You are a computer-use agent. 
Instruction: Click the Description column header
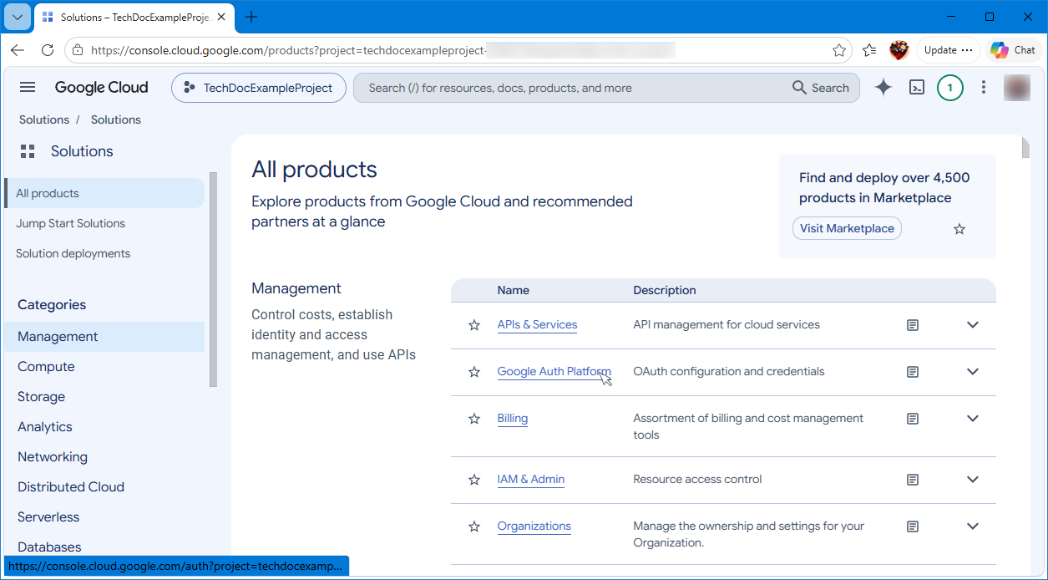[665, 291]
